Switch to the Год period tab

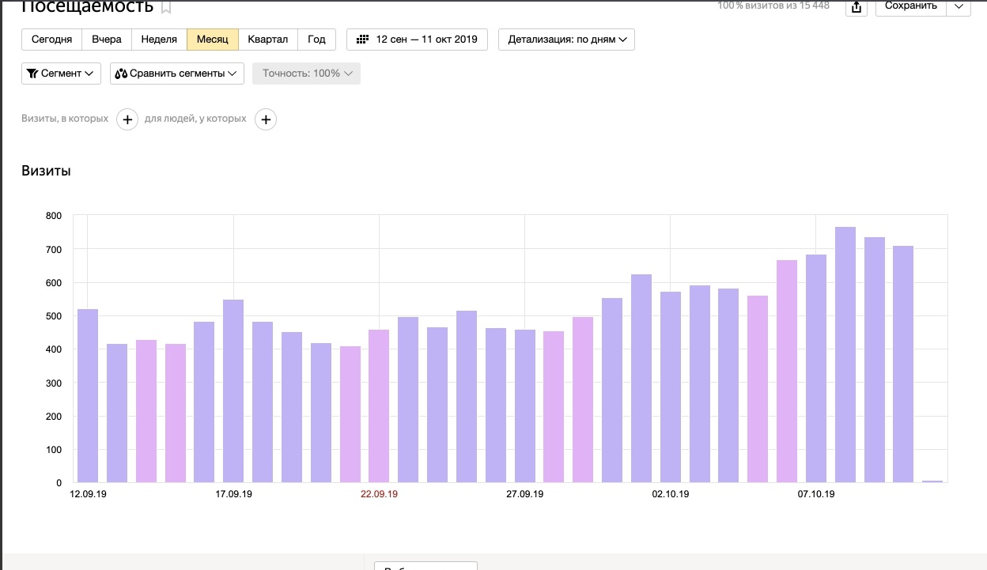click(x=316, y=40)
